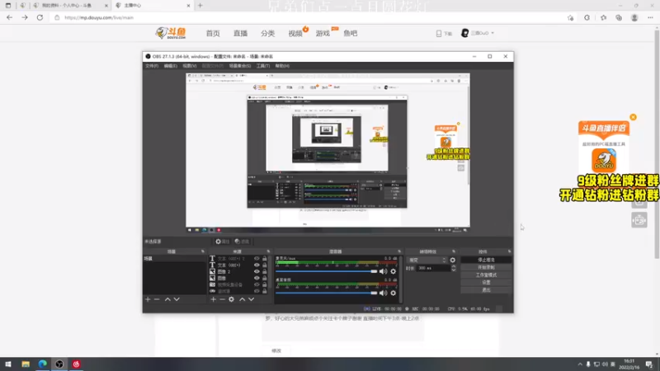The image size is (660, 371).
Task: Lock the 文本 (GDI+) source
Action: (x=264, y=265)
